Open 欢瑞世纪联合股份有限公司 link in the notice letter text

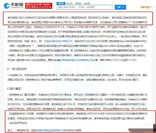coord(58,41)
